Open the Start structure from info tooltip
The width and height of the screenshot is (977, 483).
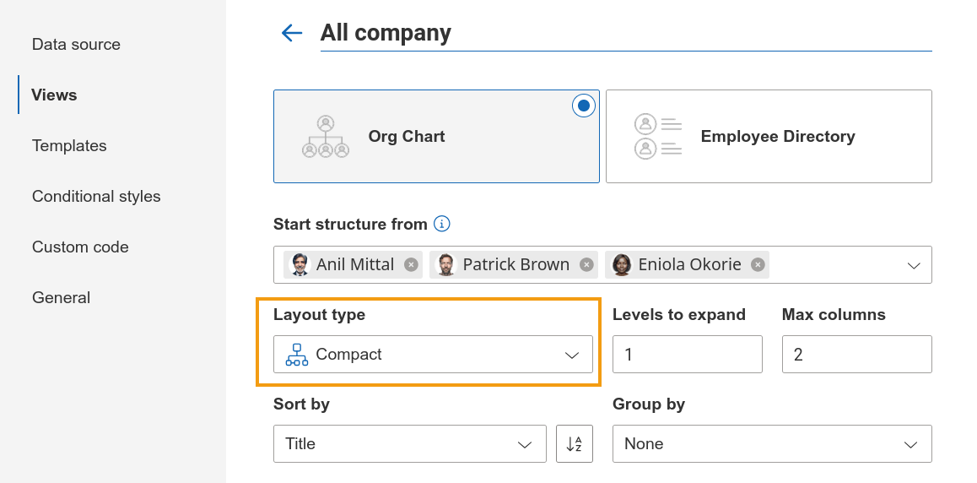[x=442, y=224]
